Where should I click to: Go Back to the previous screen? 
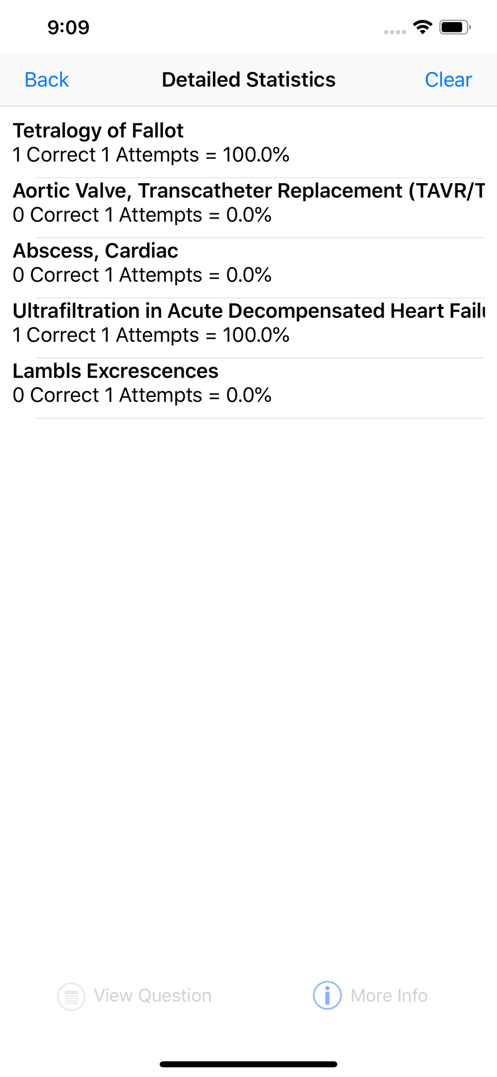tap(47, 80)
